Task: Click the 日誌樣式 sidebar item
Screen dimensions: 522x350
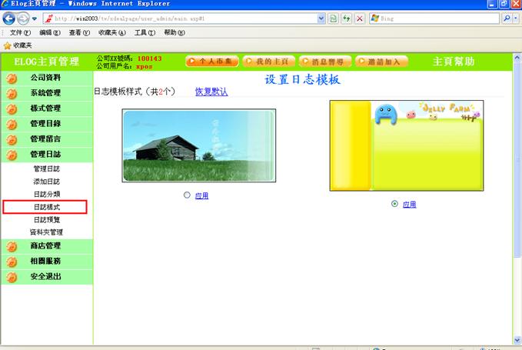Action: (45, 207)
